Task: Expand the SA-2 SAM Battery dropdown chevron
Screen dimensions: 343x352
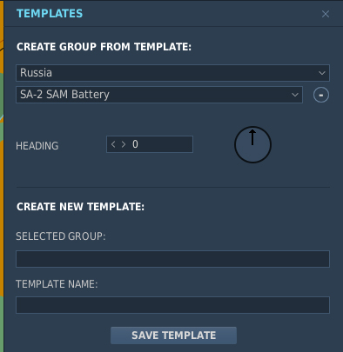Action: click(x=295, y=95)
